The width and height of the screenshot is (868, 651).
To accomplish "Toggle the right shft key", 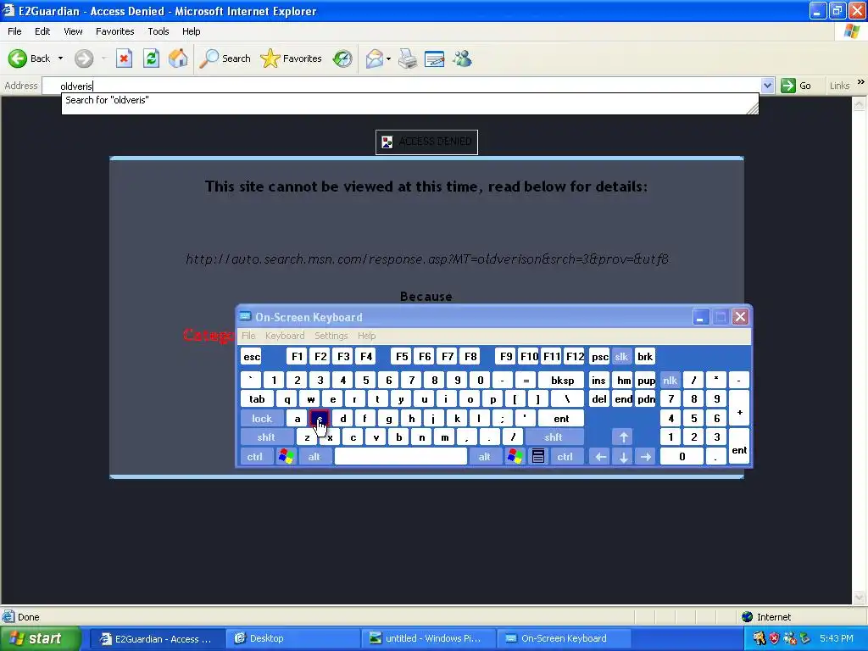I will click(x=554, y=437).
